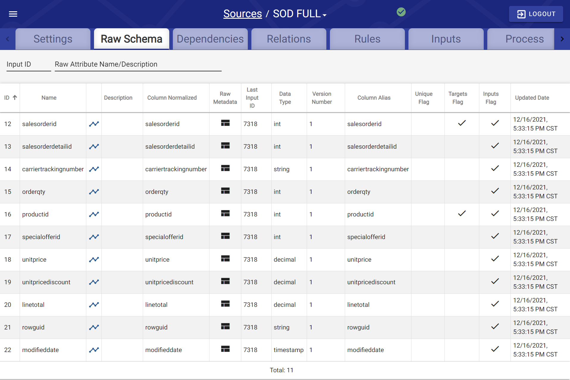Click the chart icon on unitprice row
The height and width of the screenshot is (380, 570).
[94, 259]
